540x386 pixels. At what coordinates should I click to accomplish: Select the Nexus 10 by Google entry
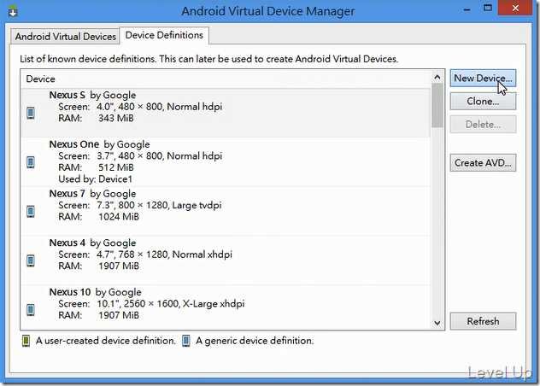click(x=226, y=307)
